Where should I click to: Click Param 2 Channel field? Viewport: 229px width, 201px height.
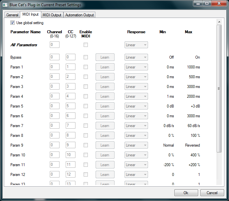click(55, 77)
